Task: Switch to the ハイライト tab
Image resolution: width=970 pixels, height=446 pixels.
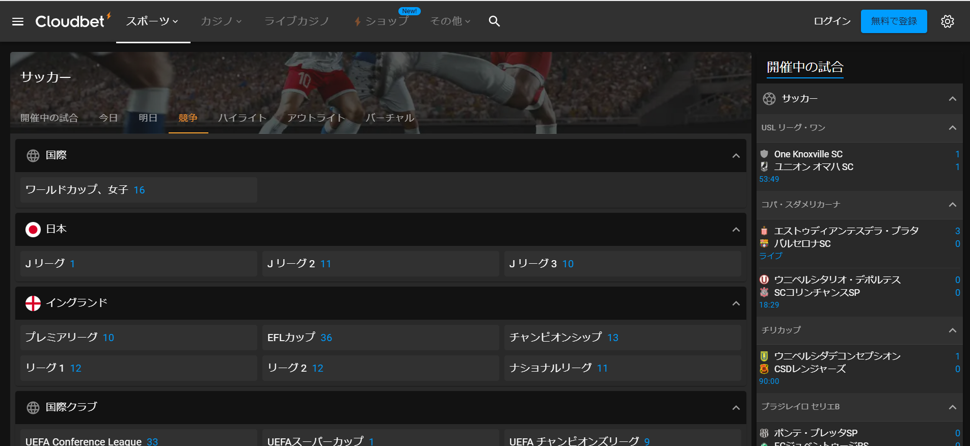Action: click(242, 118)
